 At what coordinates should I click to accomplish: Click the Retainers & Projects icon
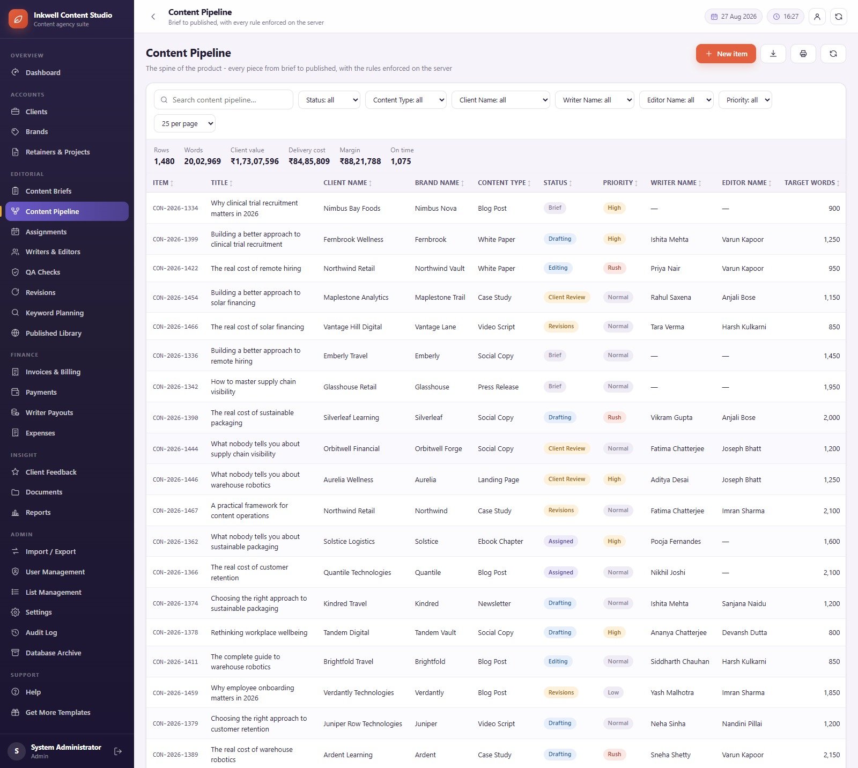click(x=16, y=152)
